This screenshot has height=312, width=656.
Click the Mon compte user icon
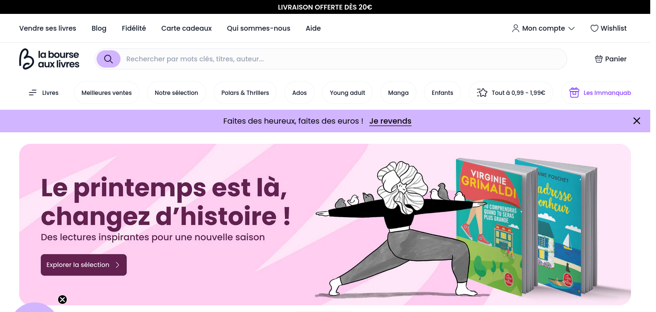click(515, 28)
